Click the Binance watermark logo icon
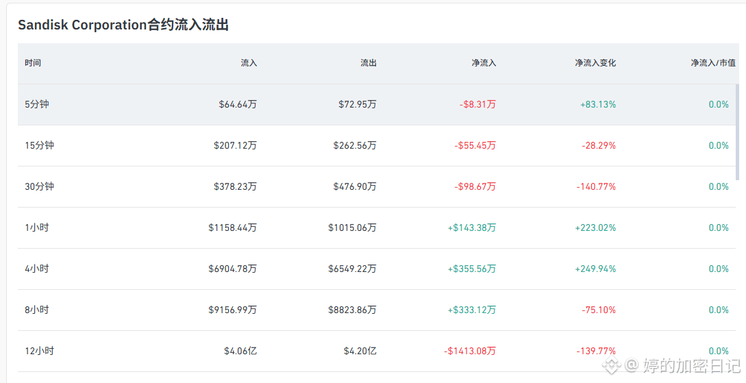This screenshot has height=383, width=746. (612, 365)
